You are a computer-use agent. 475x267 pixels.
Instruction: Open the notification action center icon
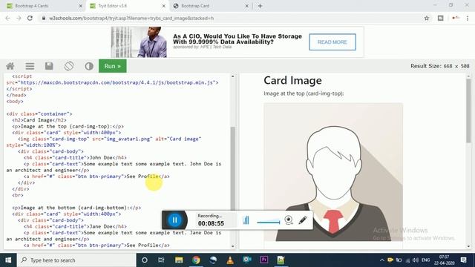point(463,260)
